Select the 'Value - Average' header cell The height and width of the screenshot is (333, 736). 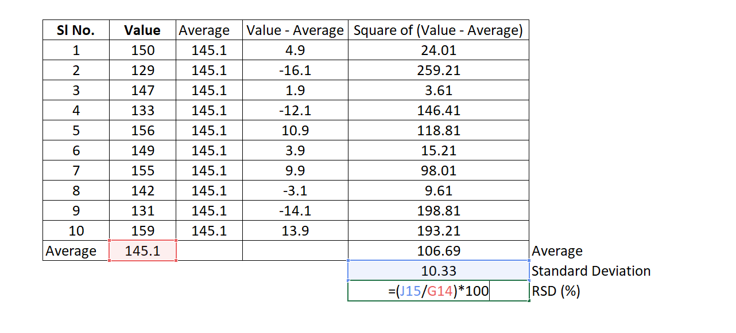[x=295, y=30]
